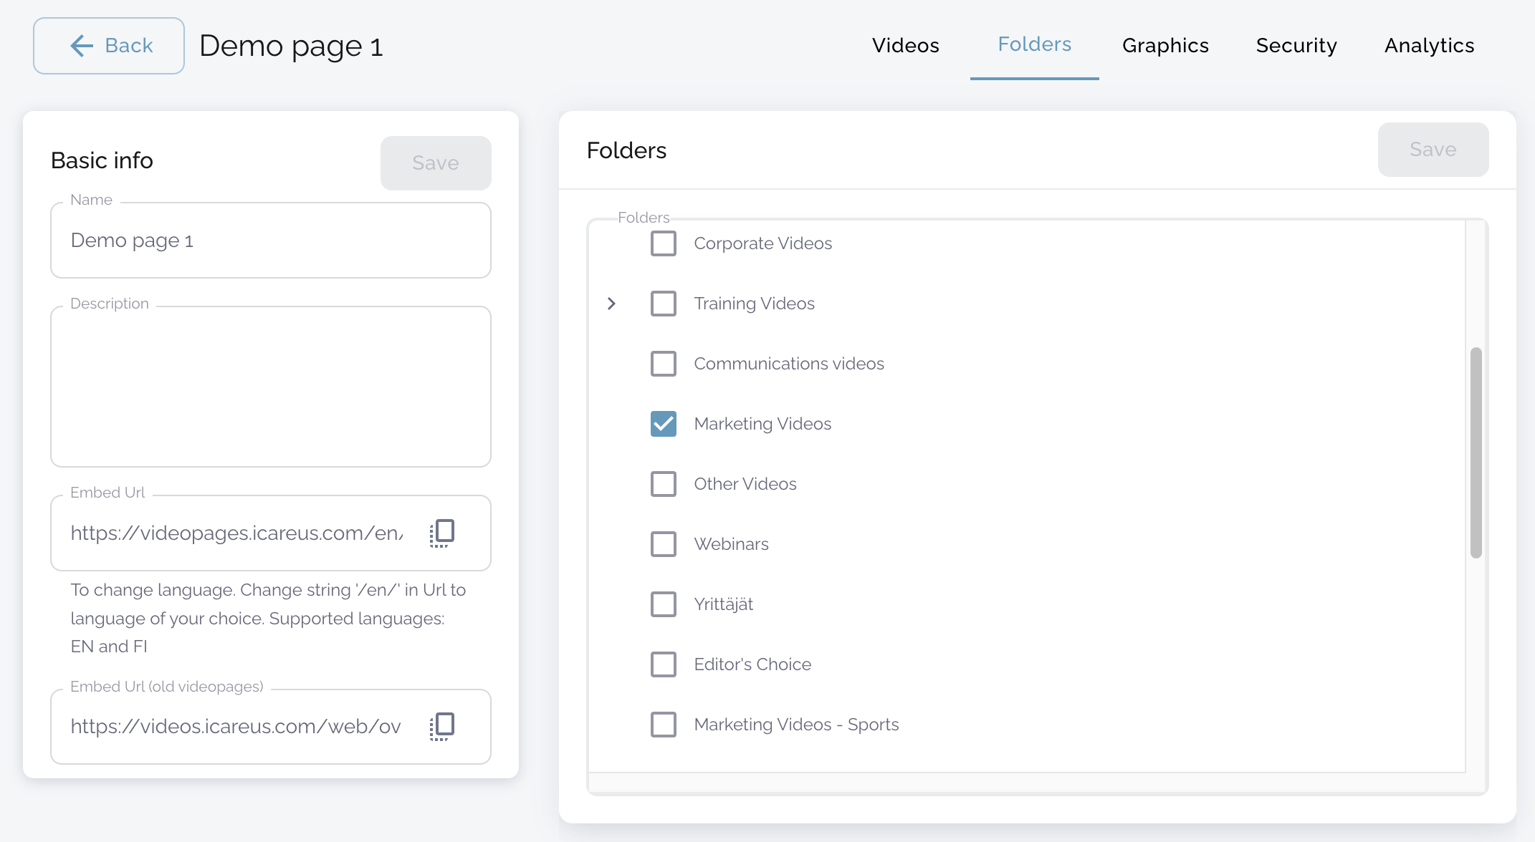Go to the Security tab
The width and height of the screenshot is (1535, 842).
click(x=1296, y=46)
